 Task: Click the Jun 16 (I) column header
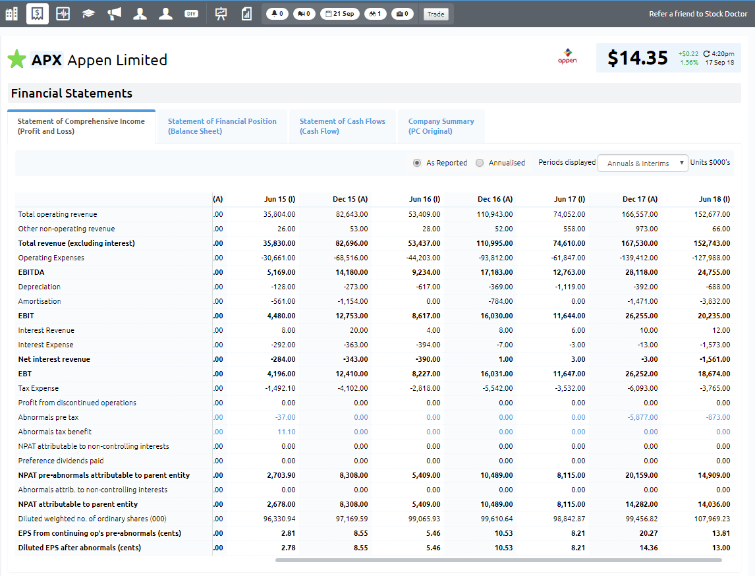pos(425,200)
